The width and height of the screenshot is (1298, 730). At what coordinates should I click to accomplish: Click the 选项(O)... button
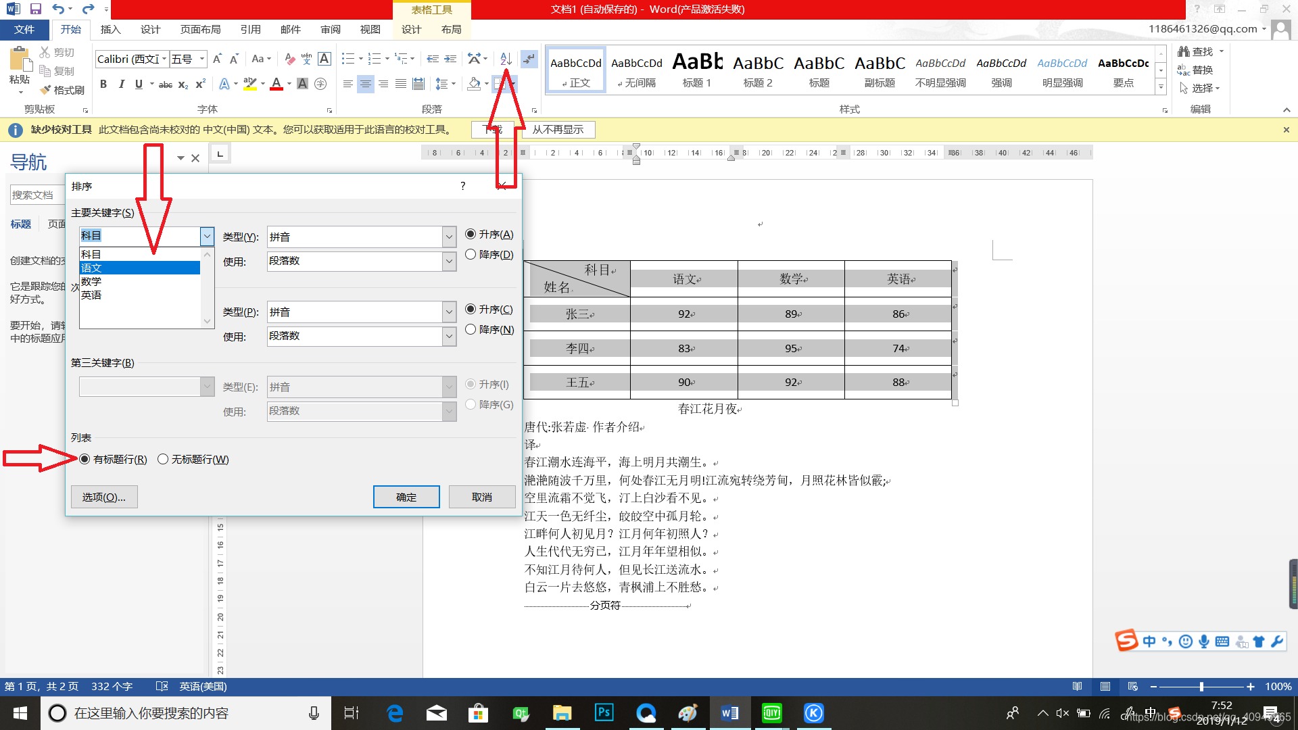click(103, 497)
